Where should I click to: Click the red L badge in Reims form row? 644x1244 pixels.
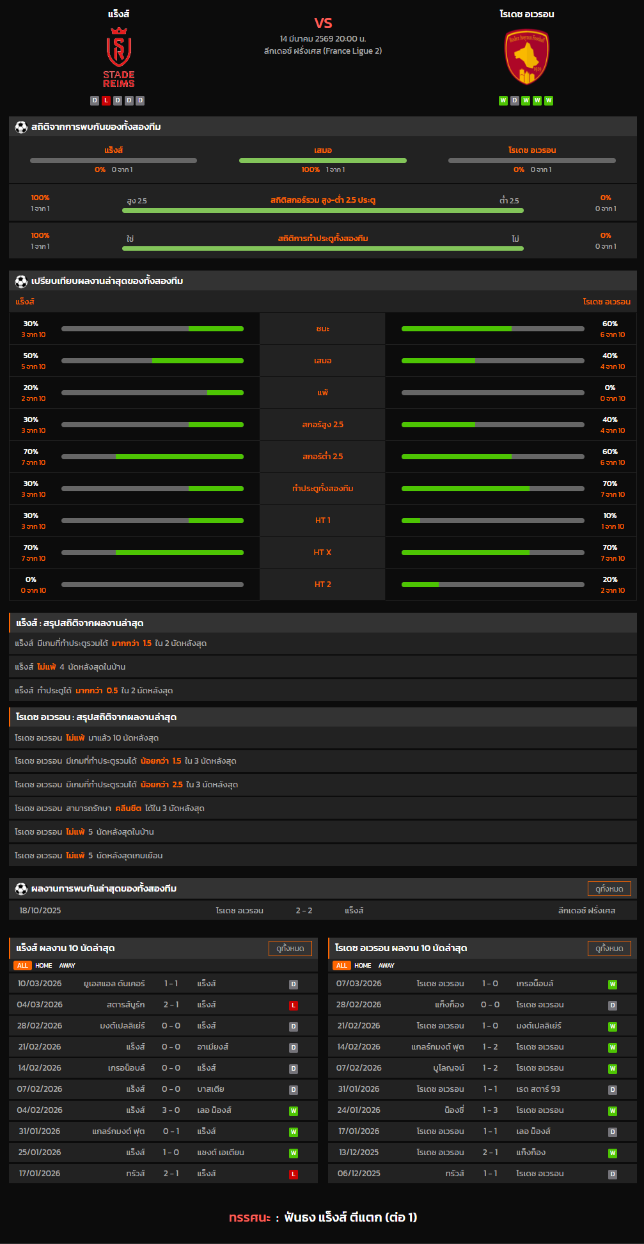pos(106,100)
